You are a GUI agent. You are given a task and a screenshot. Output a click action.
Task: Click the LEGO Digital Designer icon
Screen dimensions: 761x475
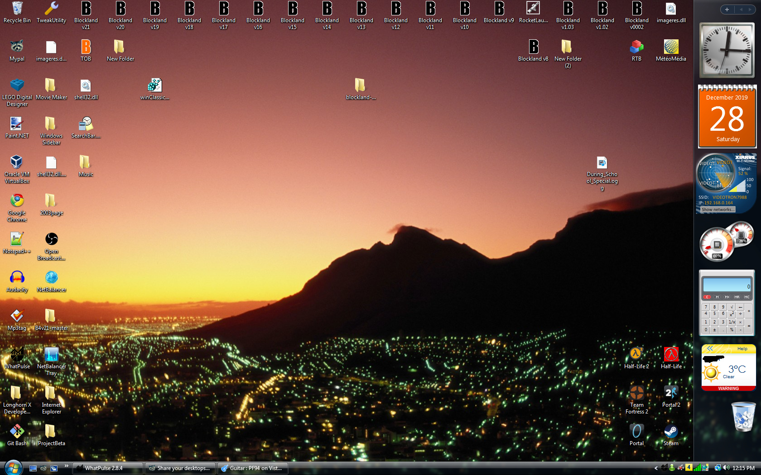click(x=17, y=92)
